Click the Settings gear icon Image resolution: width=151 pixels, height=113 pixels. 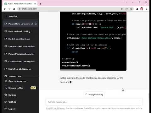[6, 95]
